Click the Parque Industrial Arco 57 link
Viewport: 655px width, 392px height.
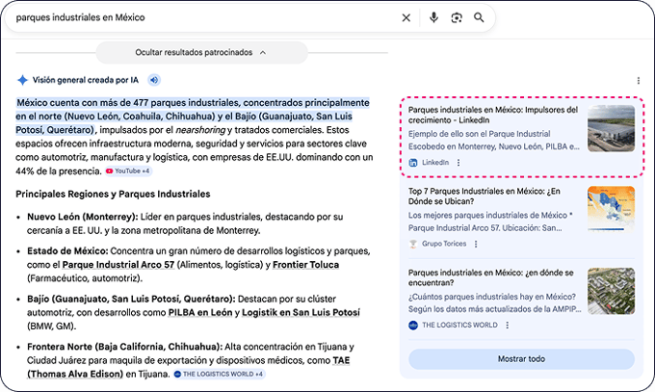point(118,265)
